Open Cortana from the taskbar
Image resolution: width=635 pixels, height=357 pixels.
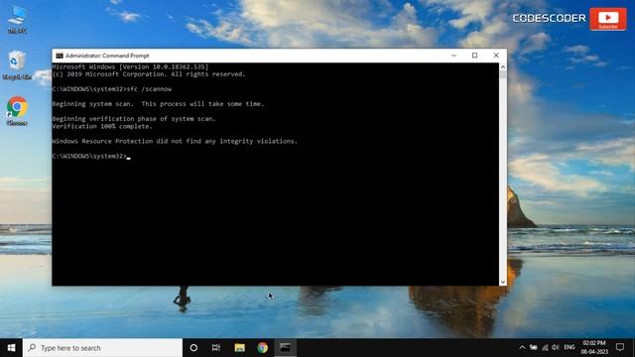pyautogui.click(x=193, y=348)
